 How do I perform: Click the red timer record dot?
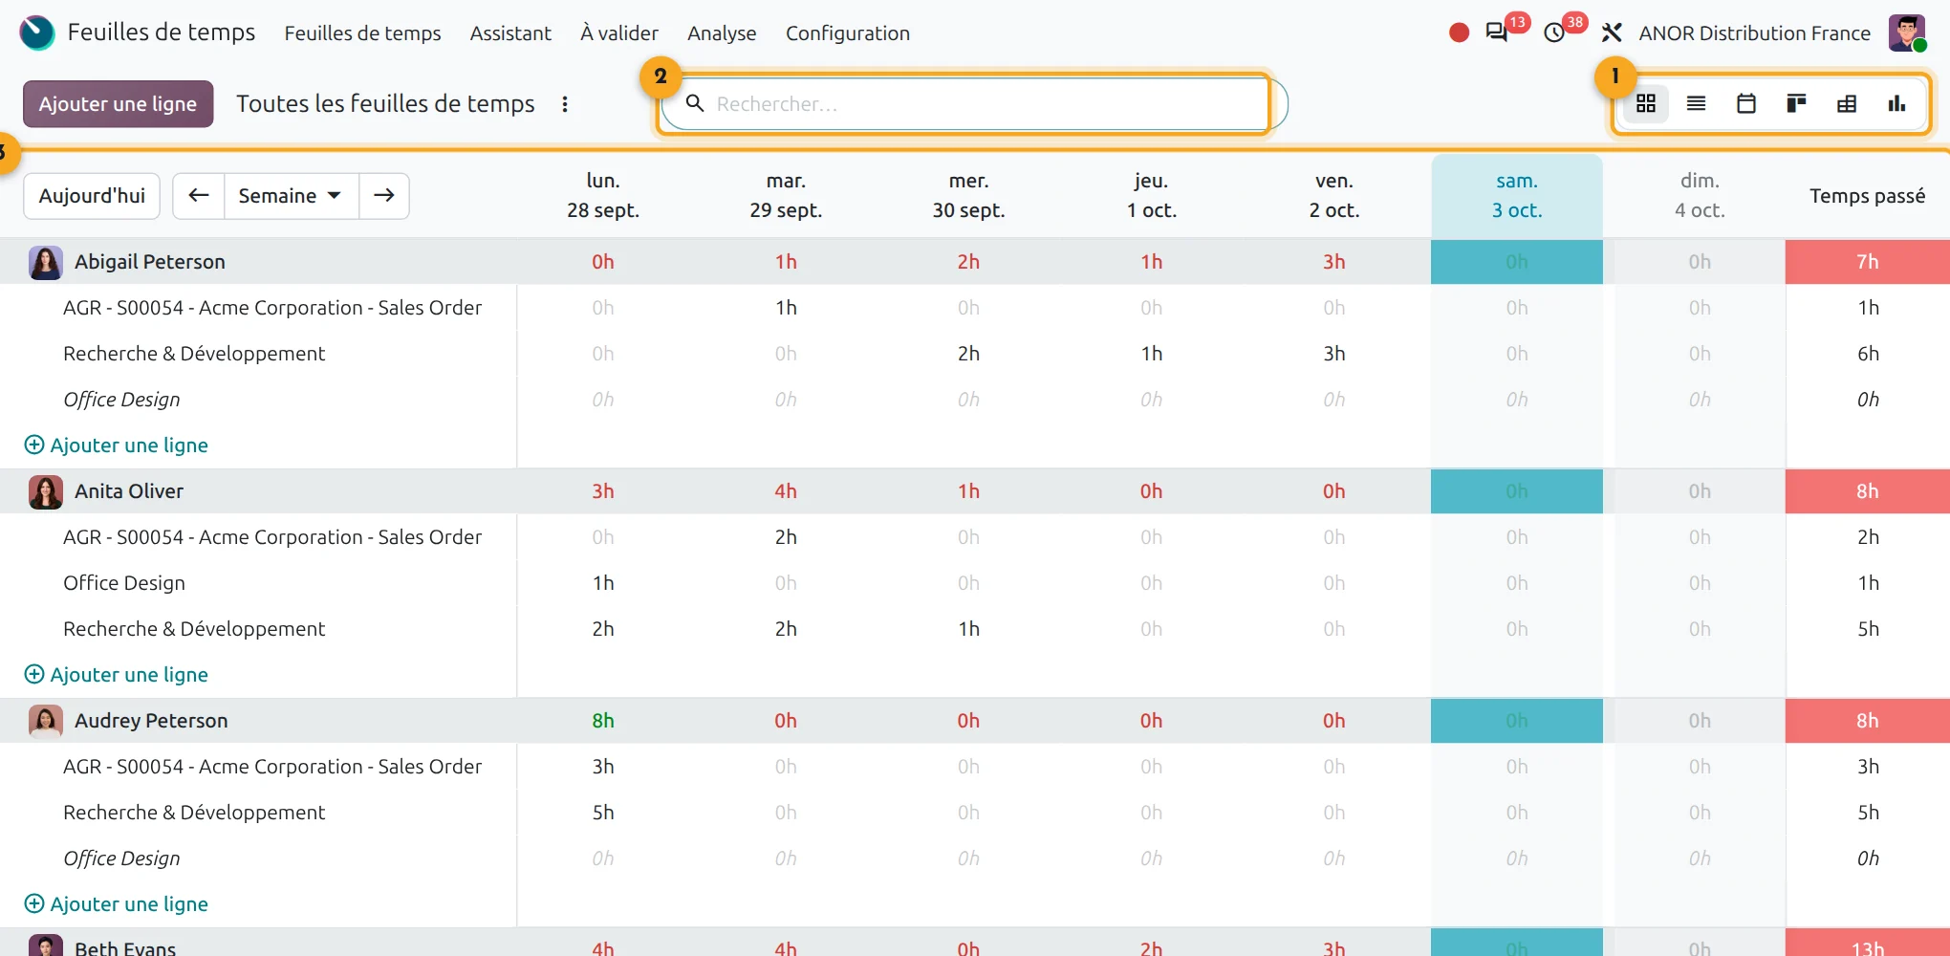1459,33
